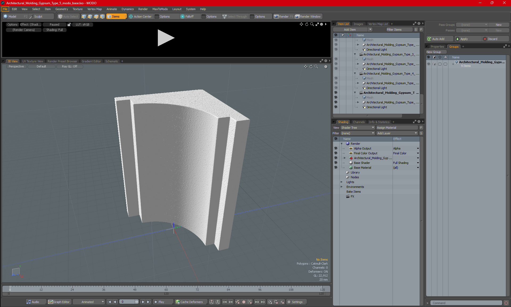Screen dimensions: 511x307
Task: Open Animated keying mode dropdown
Action: point(89,302)
